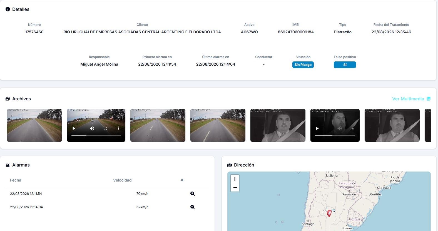Click the Alarmas siren icon
This screenshot has width=438, height=231.
[x=8, y=165]
